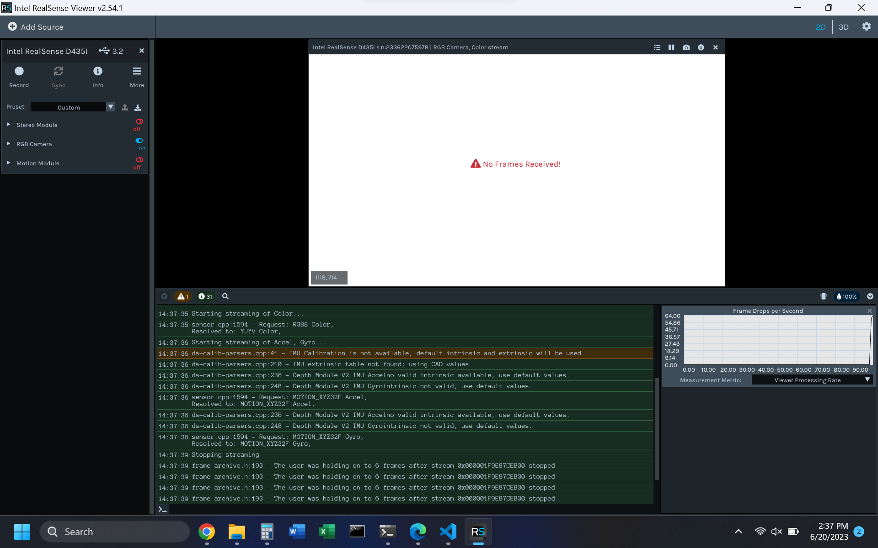The height and width of the screenshot is (548, 878).
Task: Turn off the RGB Camera stream
Action: 139,141
